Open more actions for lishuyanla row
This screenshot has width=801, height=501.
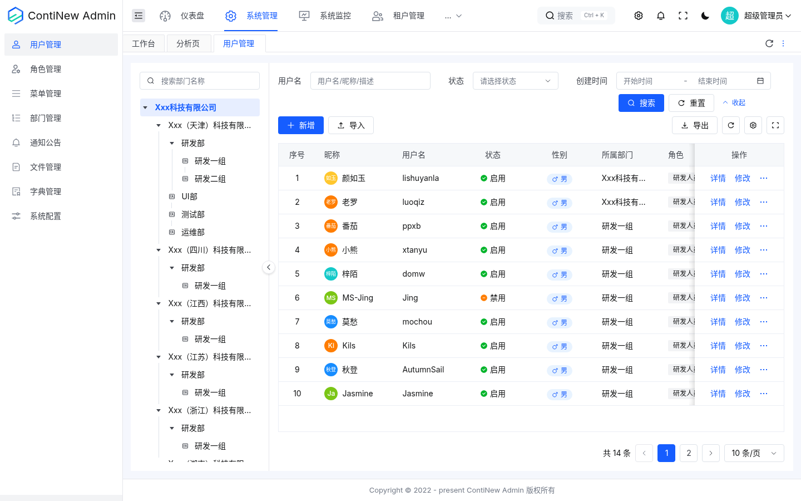click(x=764, y=178)
